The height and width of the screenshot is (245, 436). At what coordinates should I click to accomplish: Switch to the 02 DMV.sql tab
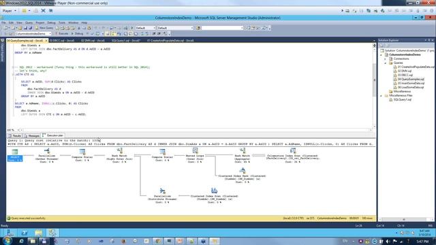tap(93, 41)
